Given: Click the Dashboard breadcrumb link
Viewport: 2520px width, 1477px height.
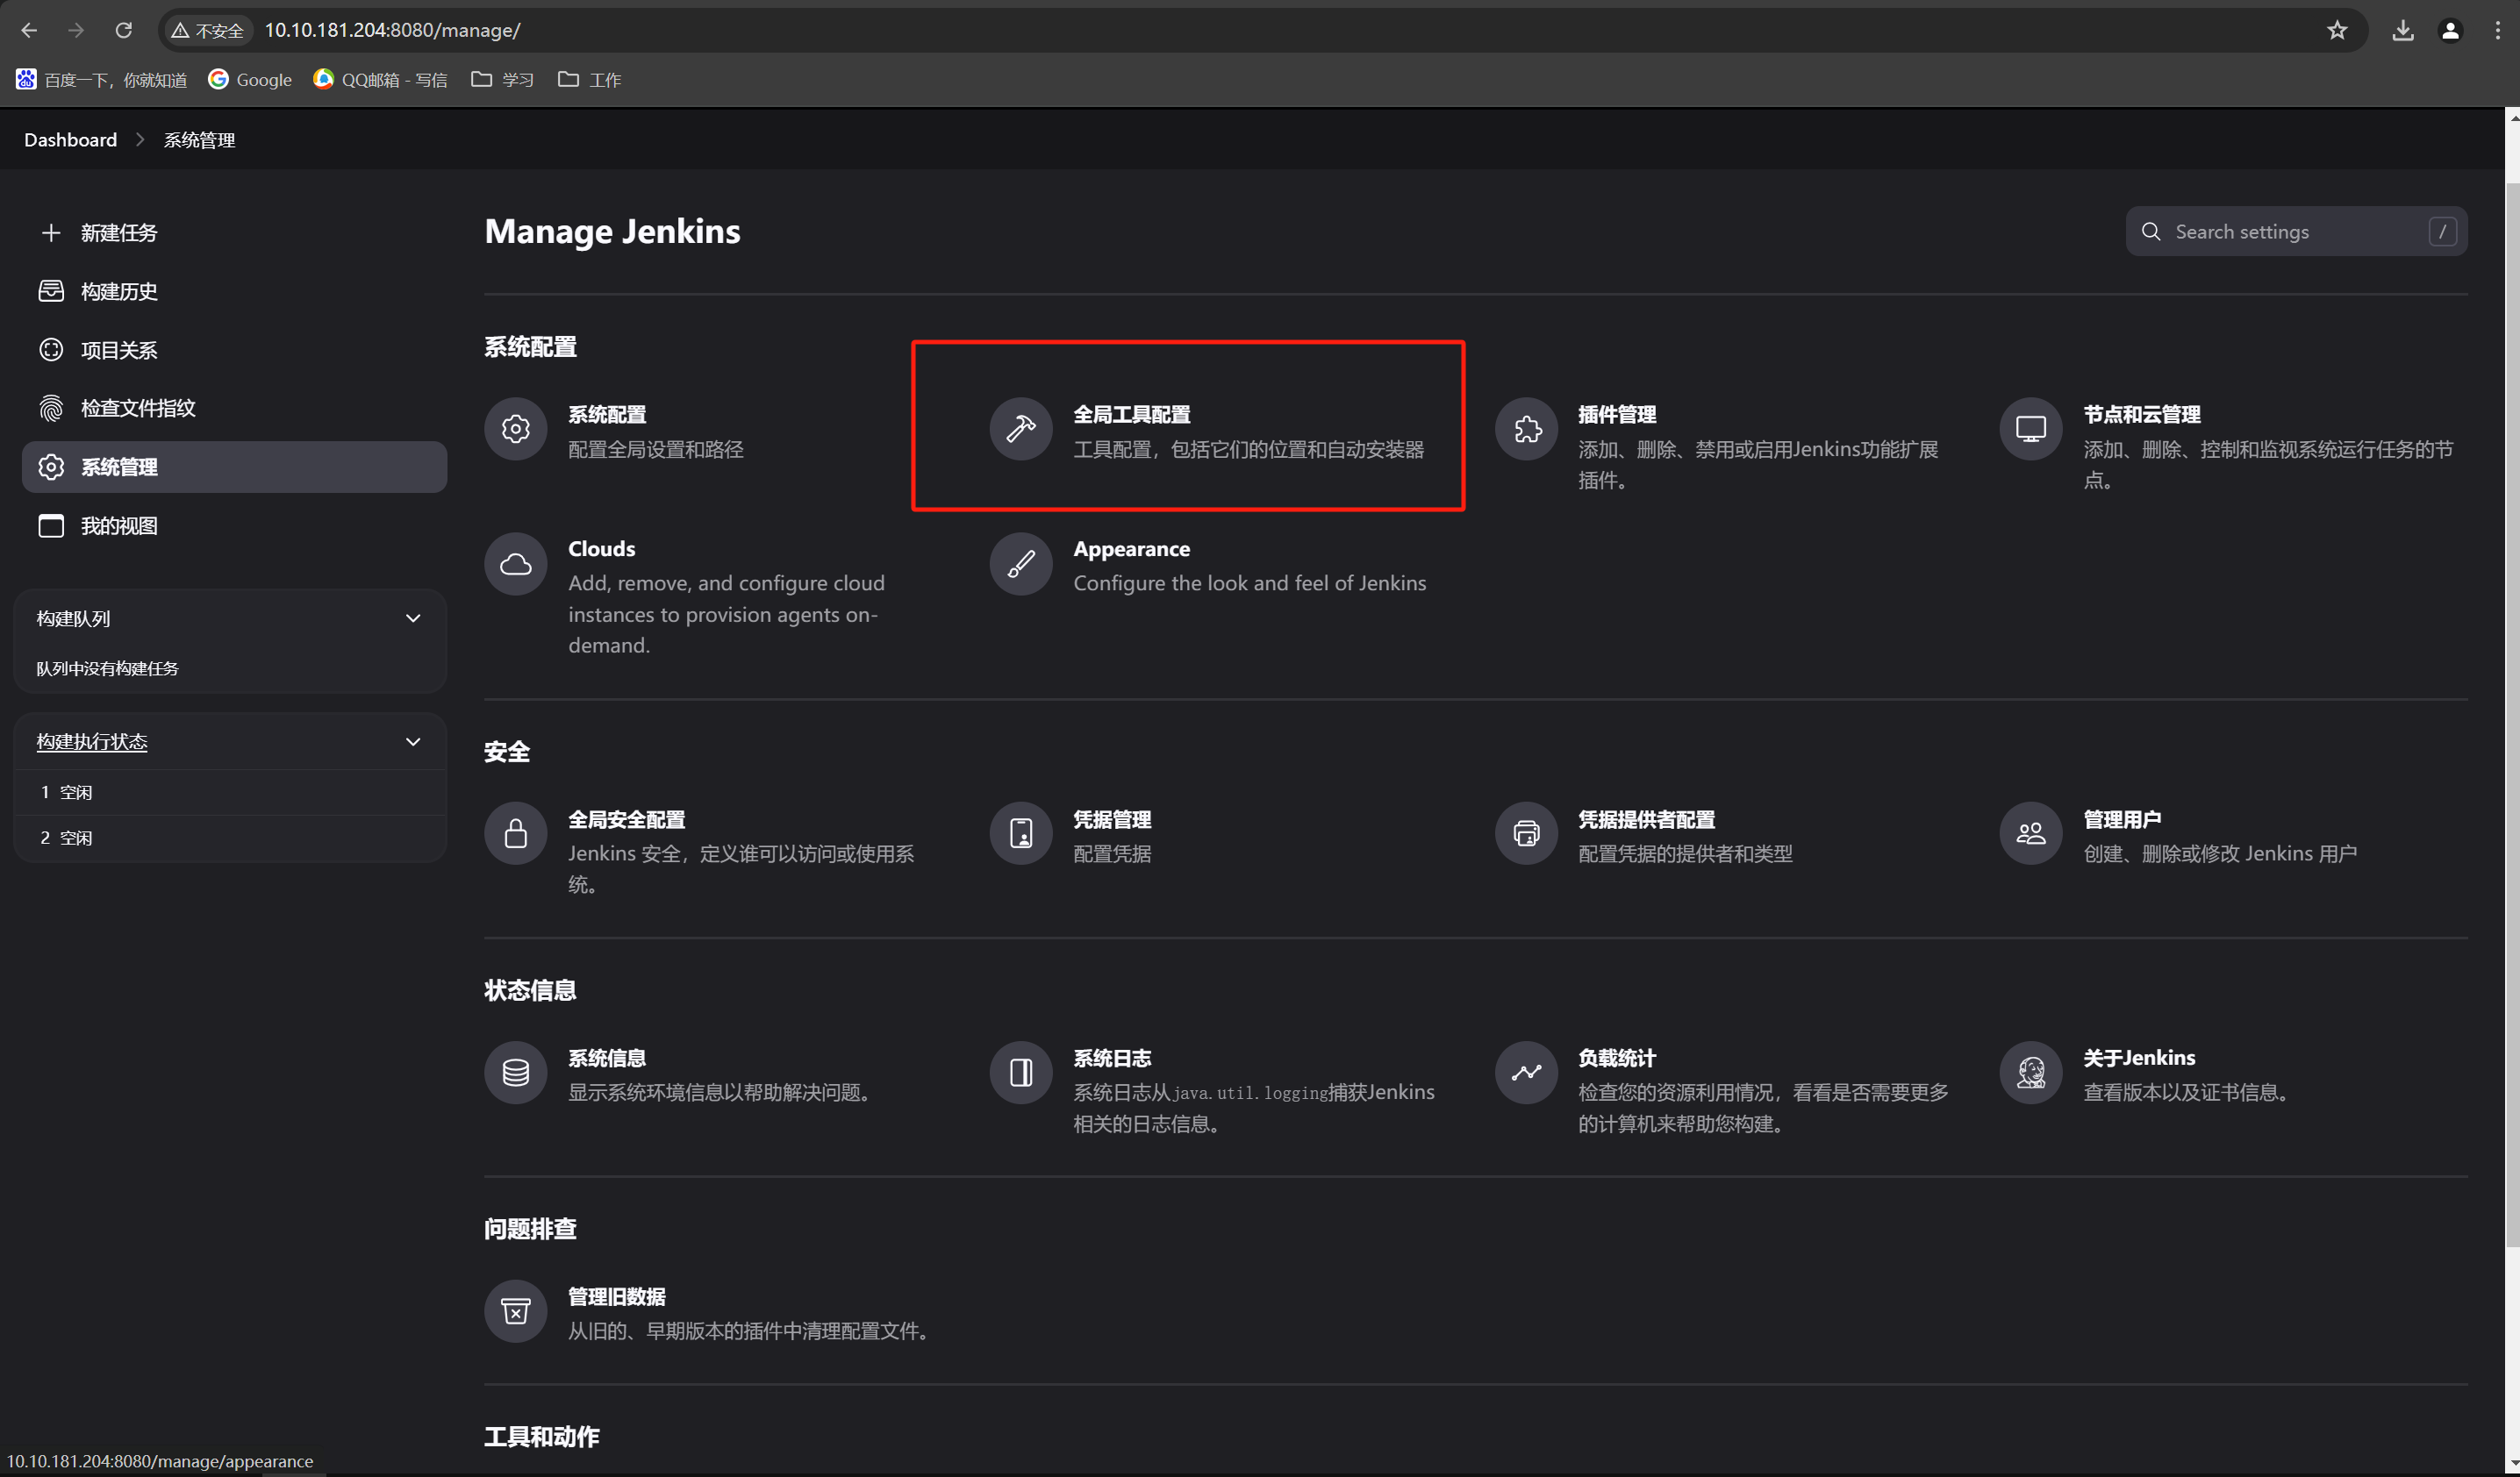Looking at the screenshot, I should click(x=70, y=140).
